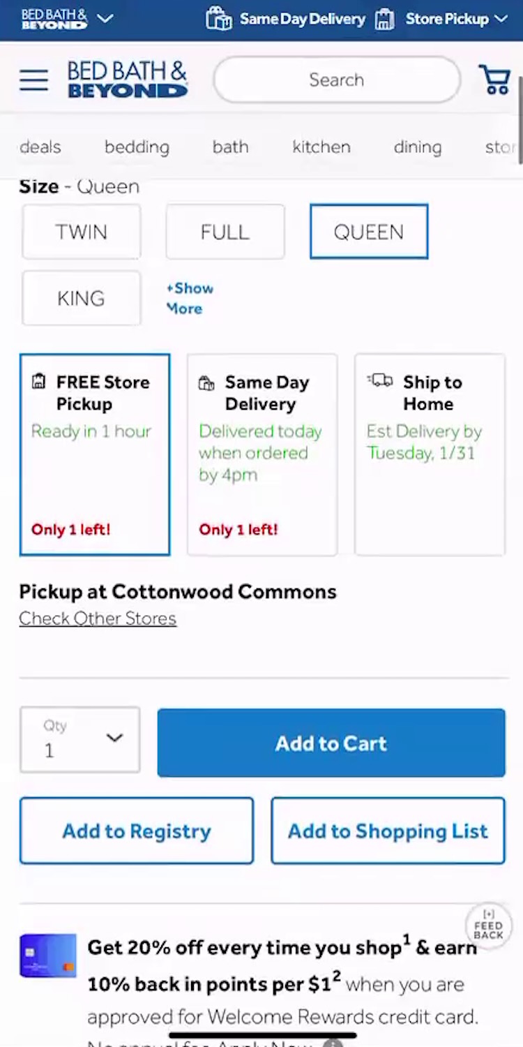Choose the Ship to Home fulfillment card

(430, 454)
